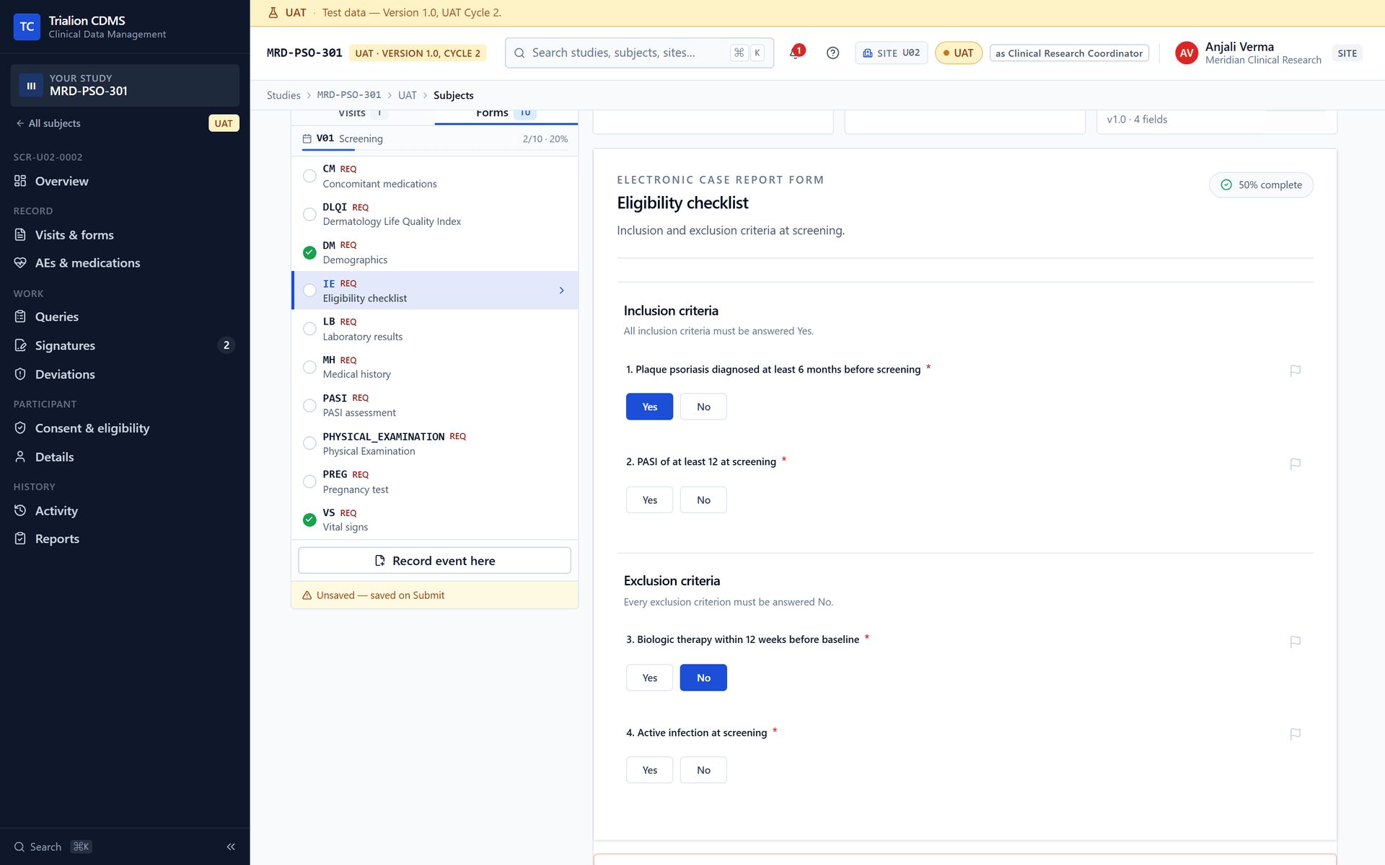Answer Yes for plaque psoriasis criterion
This screenshot has height=865, width=1385.
click(x=649, y=407)
